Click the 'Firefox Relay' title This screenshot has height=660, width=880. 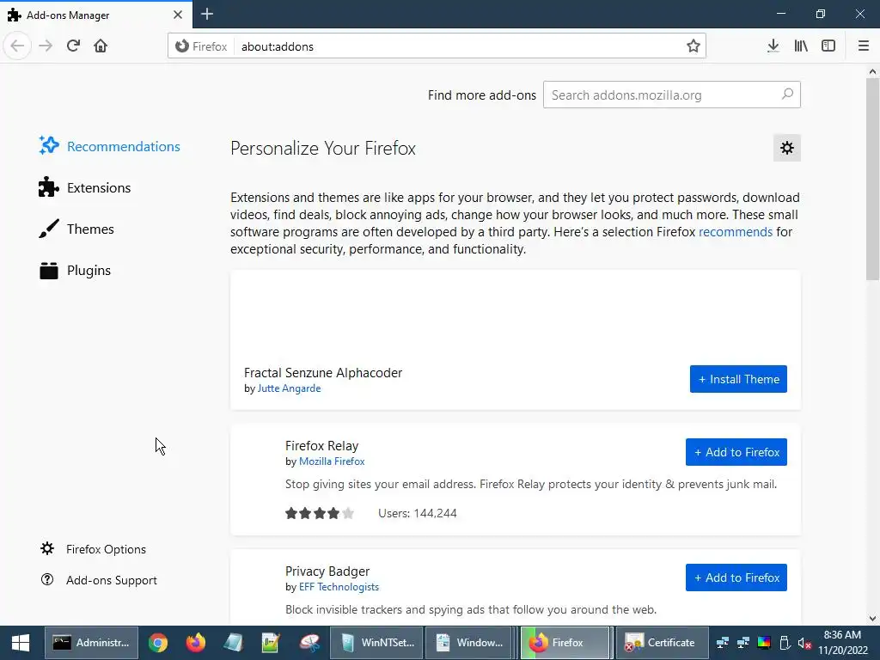[321, 446]
